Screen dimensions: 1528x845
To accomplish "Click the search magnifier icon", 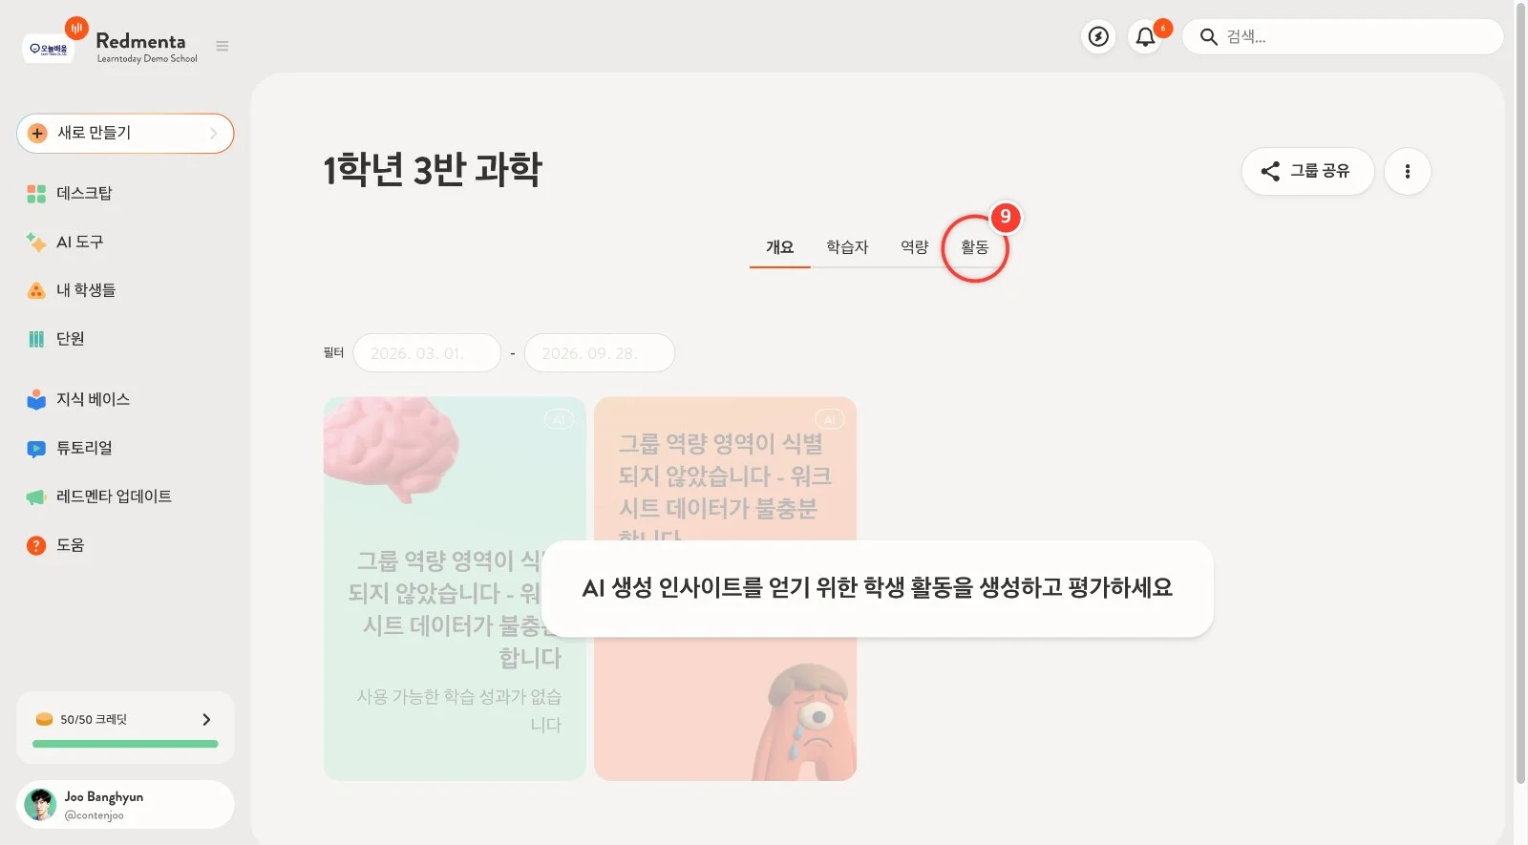I will point(1208,37).
